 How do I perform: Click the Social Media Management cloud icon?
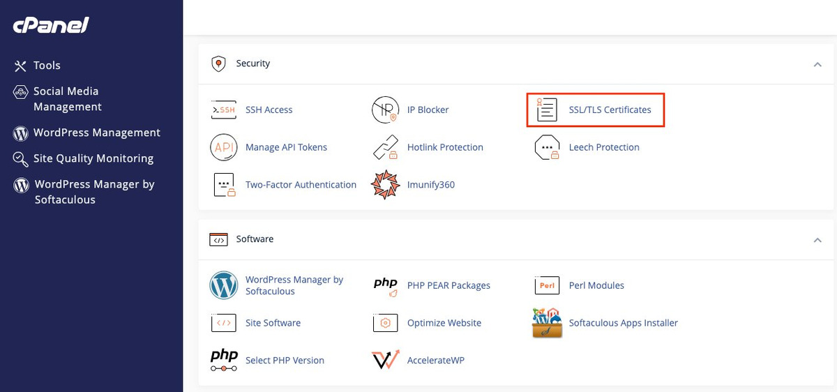pos(20,92)
